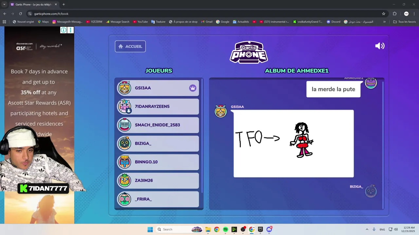
Task: Click the faded BIZIGA_ avatar in the album
Action: (x=371, y=191)
